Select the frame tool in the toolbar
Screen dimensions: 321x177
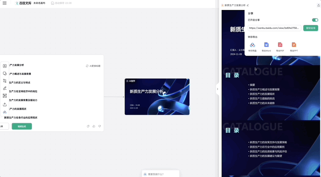coord(5,96)
